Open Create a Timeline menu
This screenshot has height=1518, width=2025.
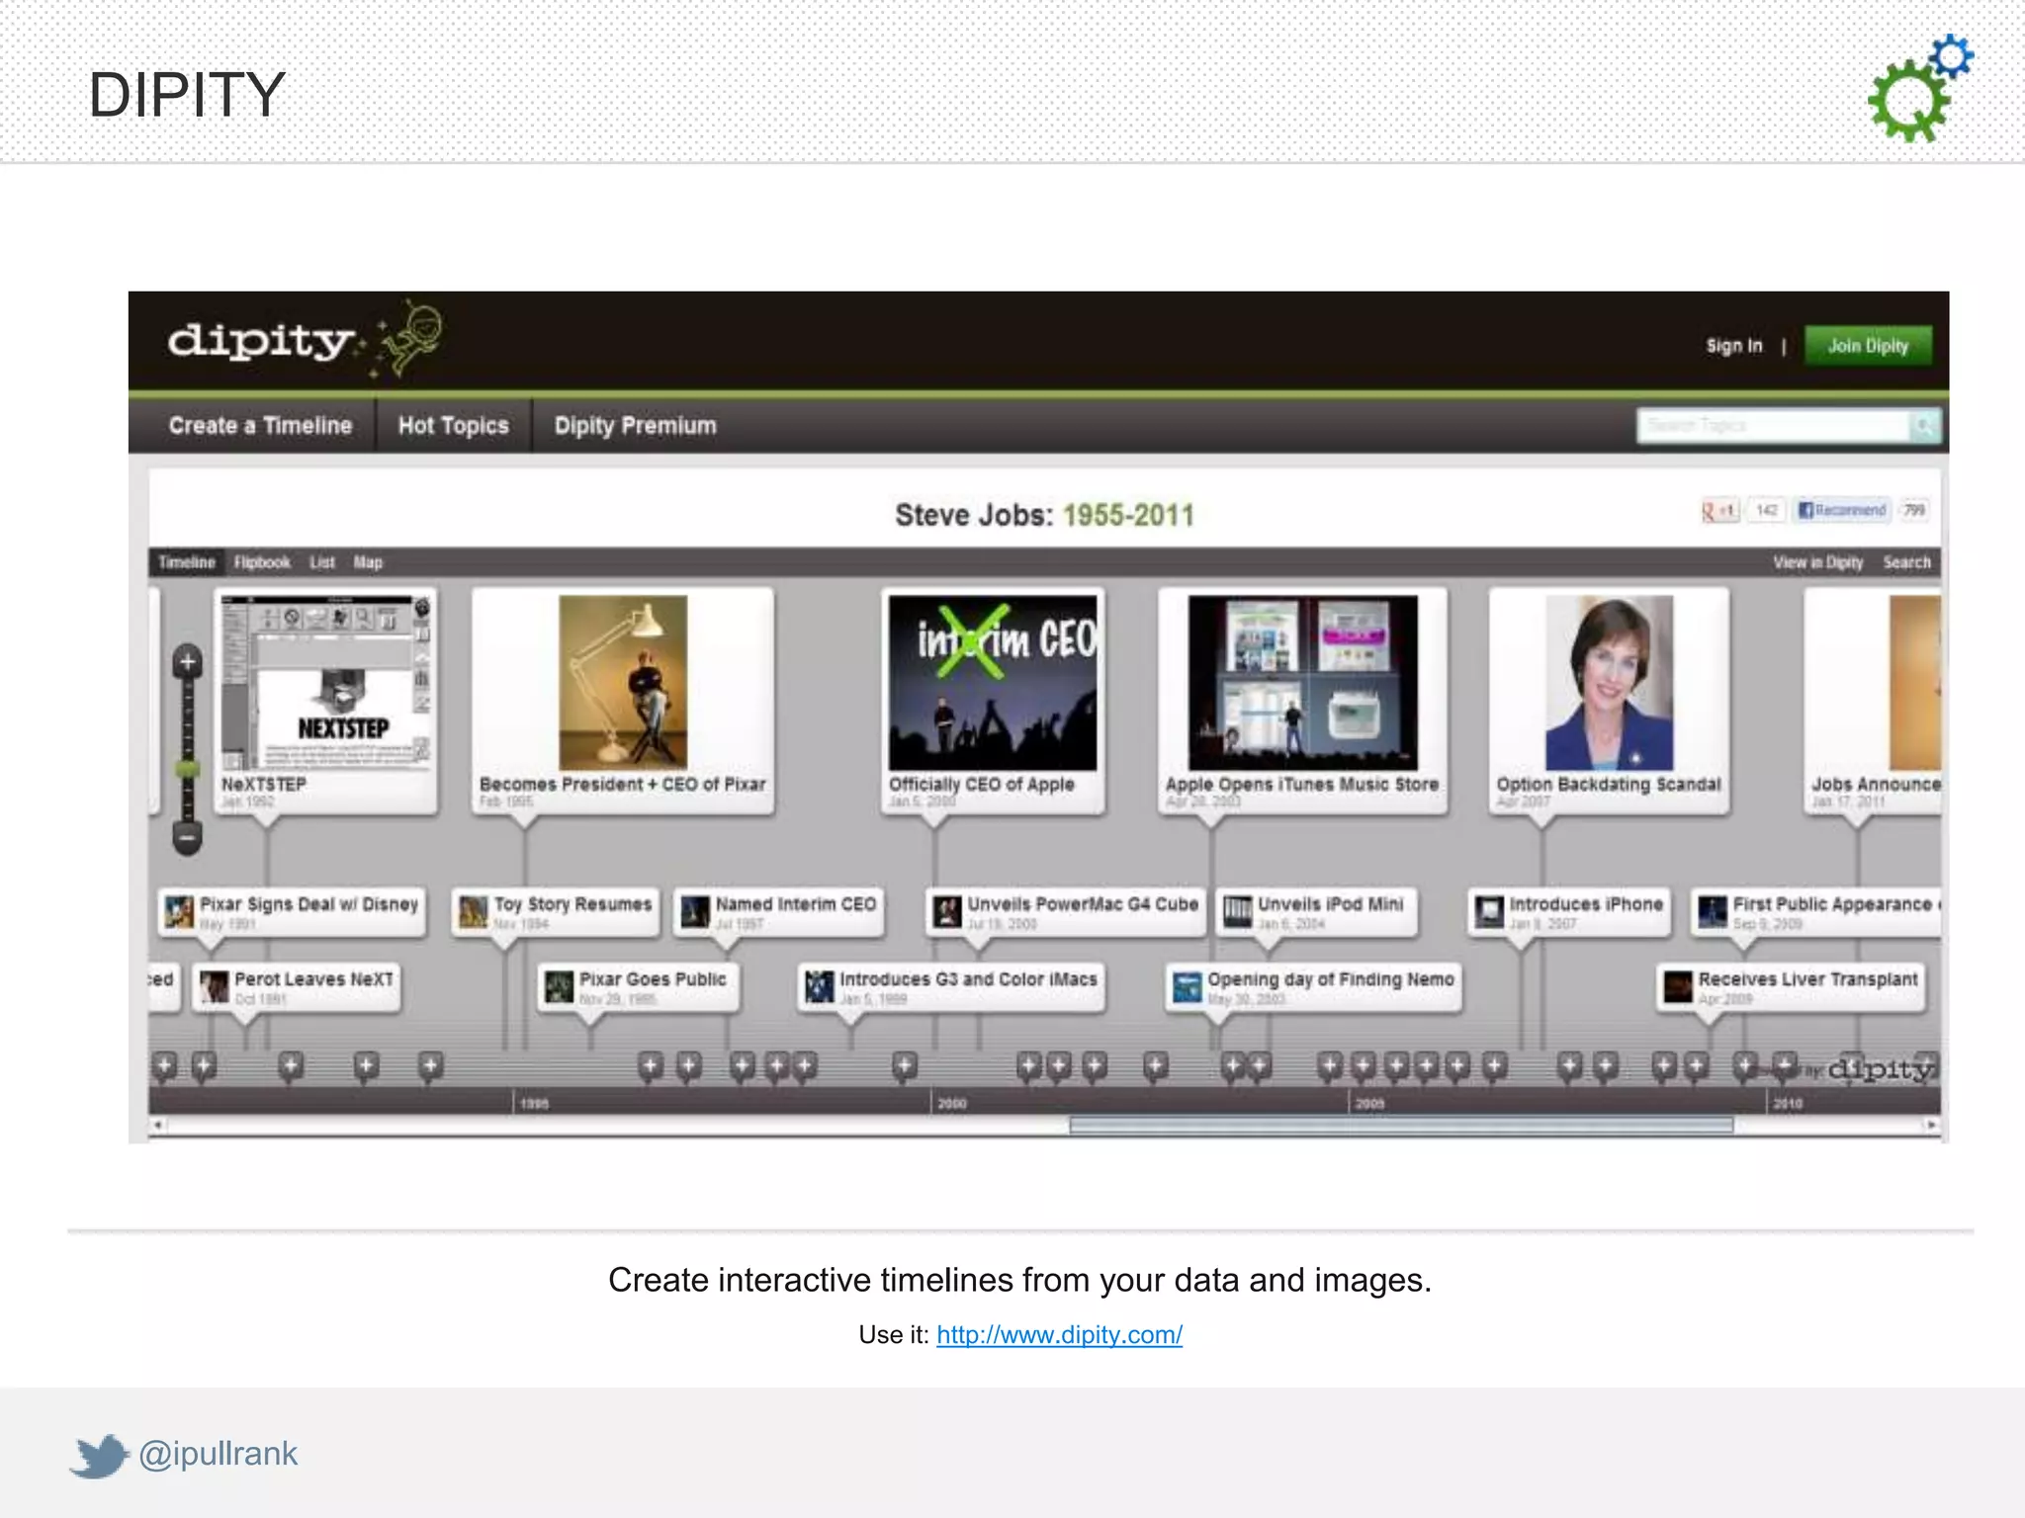(x=261, y=426)
